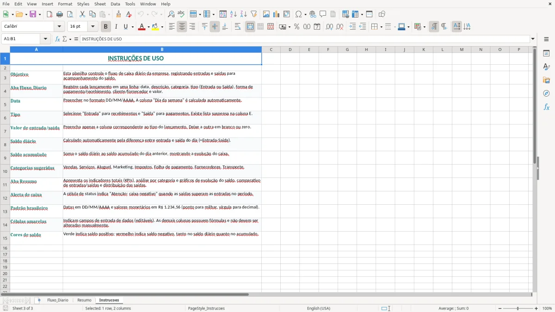555x312 pixels.
Task: Click yellow Background Color swatch
Action: click(155, 27)
